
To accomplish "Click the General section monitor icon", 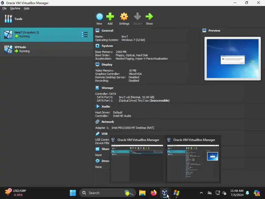I will 97,31.
